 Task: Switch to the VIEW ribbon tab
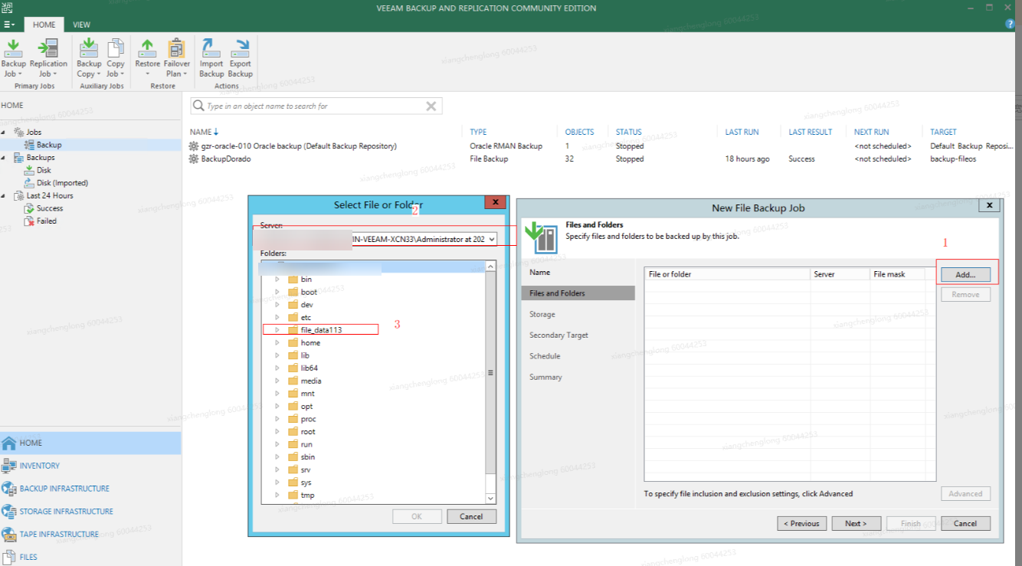pyautogui.click(x=81, y=25)
